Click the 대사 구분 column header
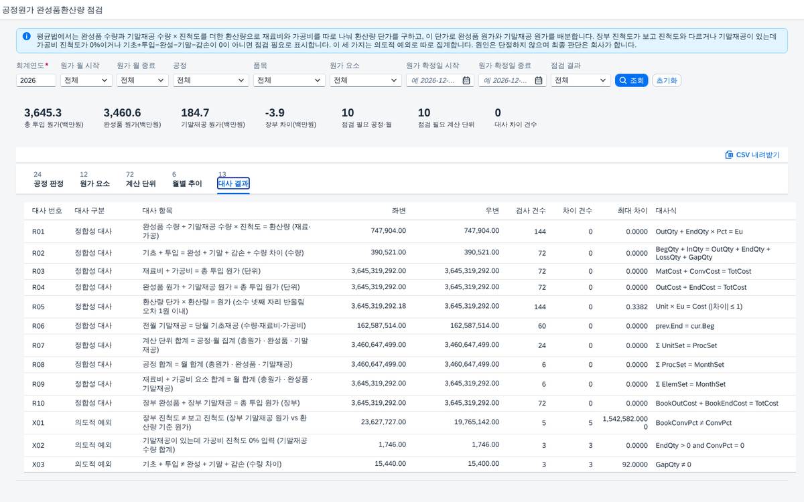Image resolution: width=804 pixels, height=502 pixels. [90, 210]
